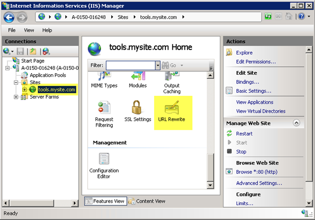Click the Basic Settings page icon
Screen dimensions: 315x220
pyautogui.click(x=229, y=91)
